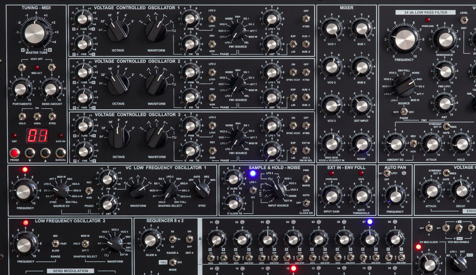Toggle PINK/WHITE noise switch
The image size is (476, 275).
point(306,178)
